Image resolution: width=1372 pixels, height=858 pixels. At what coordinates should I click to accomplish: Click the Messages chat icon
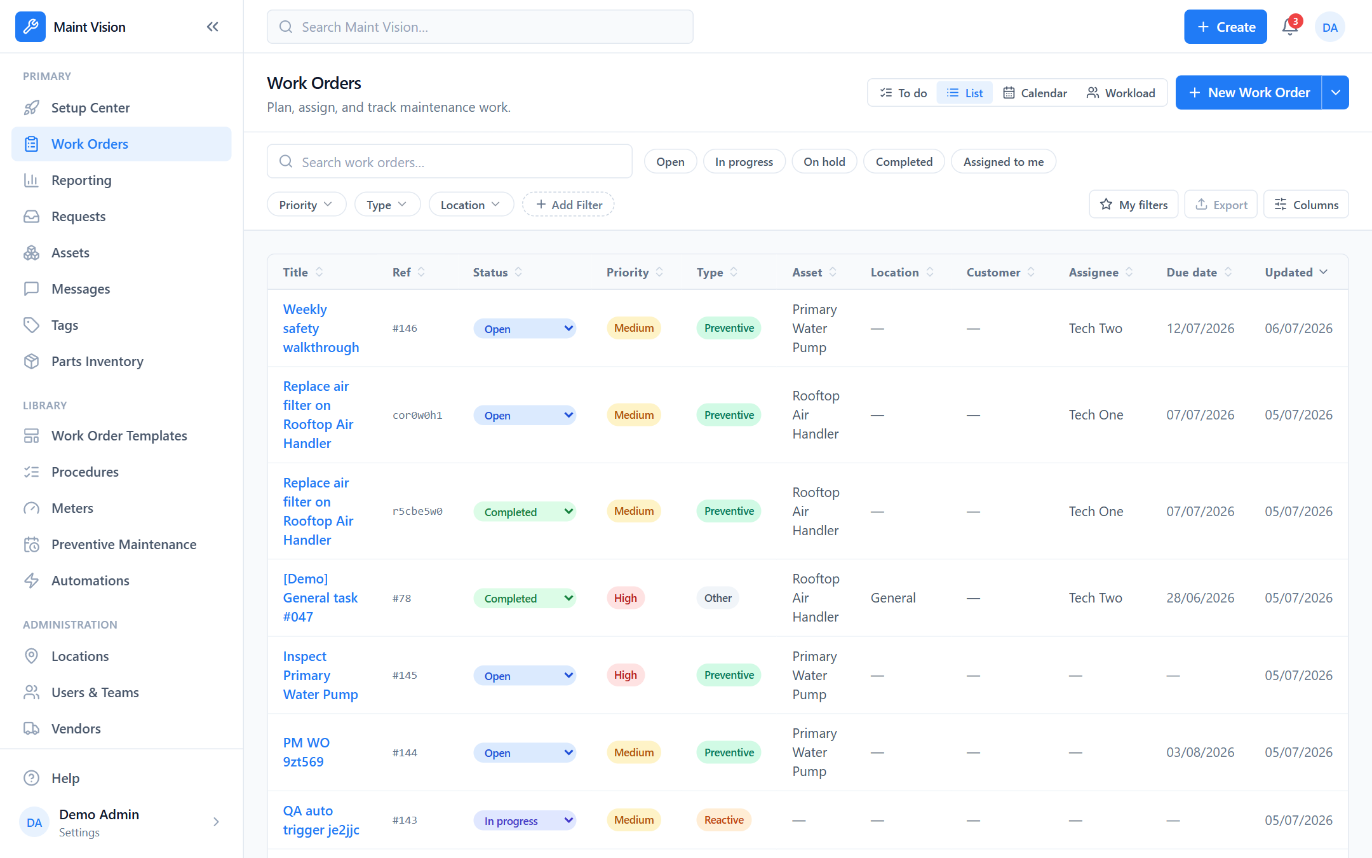point(31,289)
